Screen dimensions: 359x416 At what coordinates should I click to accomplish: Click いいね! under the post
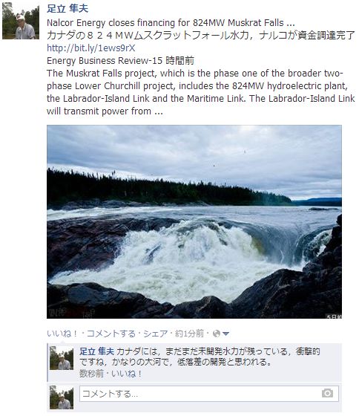click(62, 334)
